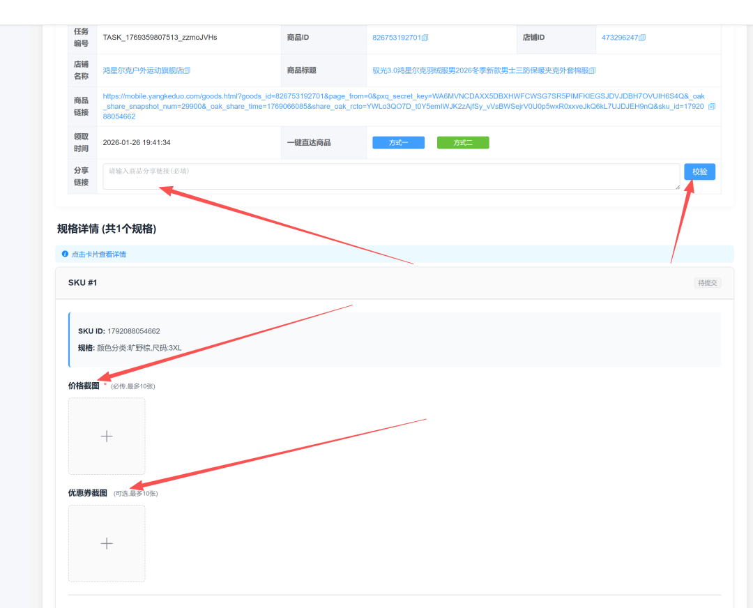753x608 pixels.
Task: Open the 鸿星尔克户外运动旗舰店 store name link
Action: 142,70
